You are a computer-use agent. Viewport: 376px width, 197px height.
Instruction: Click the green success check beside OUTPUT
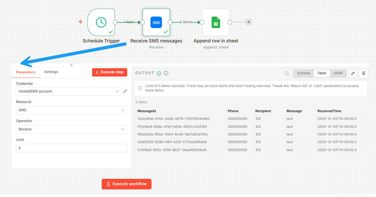[x=159, y=73]
